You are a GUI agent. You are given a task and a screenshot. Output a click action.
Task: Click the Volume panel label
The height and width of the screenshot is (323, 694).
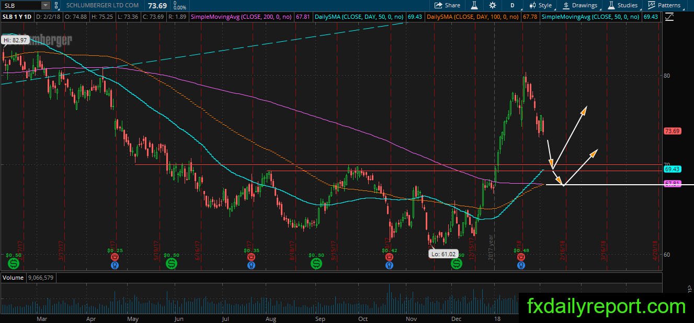click(13, 278)
